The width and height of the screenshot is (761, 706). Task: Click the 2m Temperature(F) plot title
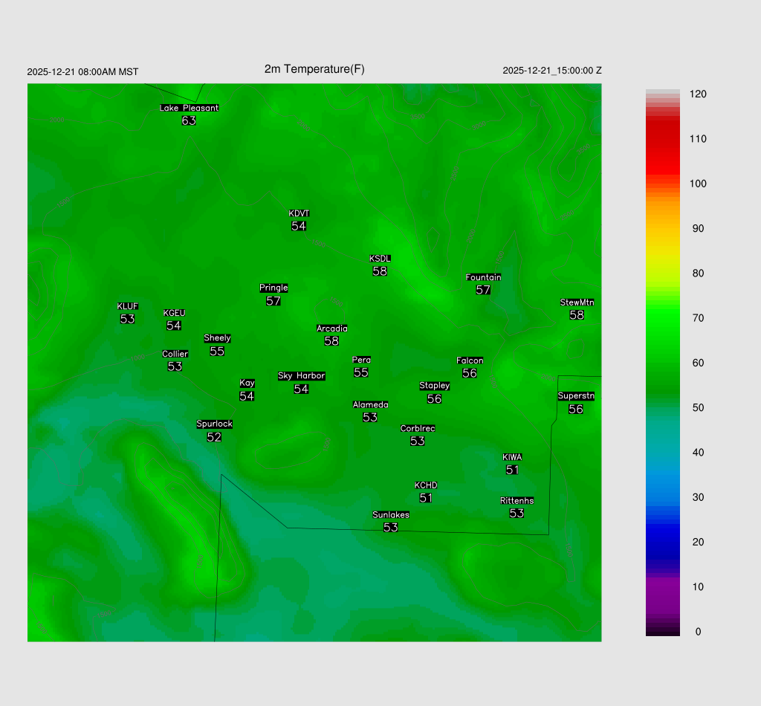(314, 69)
